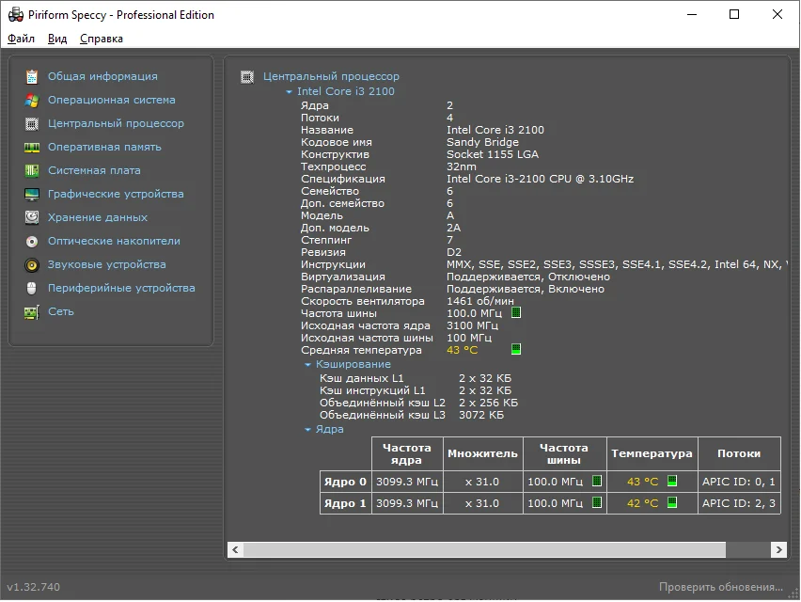Click the horizontal scrollbar left arrow
This screenshot has height=602, width=801.
click(235, 550)
